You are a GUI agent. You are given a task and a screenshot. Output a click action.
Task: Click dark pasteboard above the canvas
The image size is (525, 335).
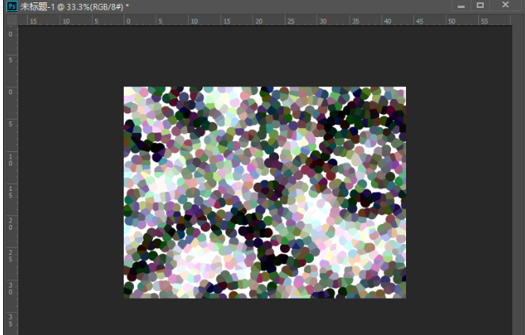265,57
